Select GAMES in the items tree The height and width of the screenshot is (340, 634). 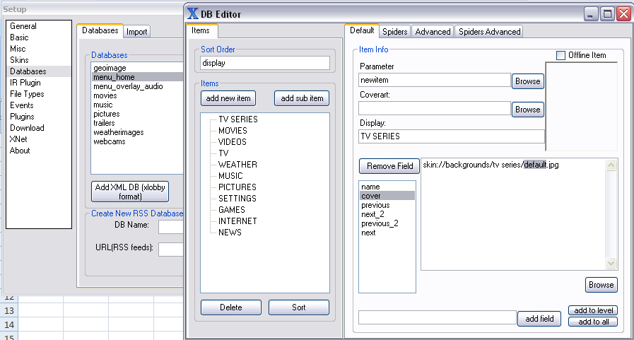231,210
